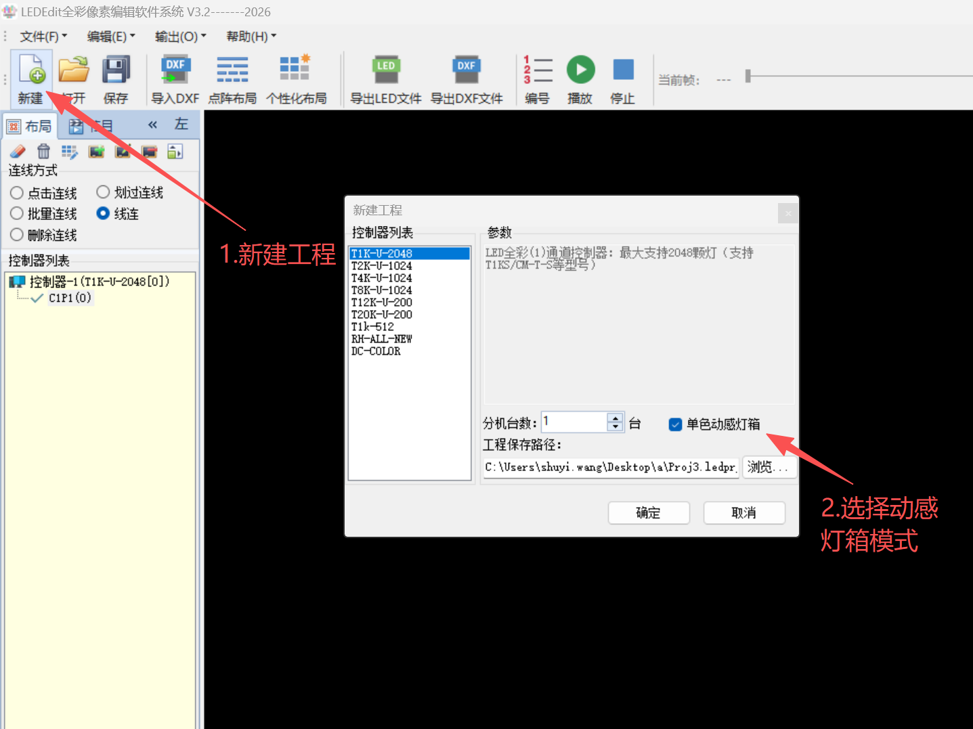
Task: Click the 浏览 browse button for save path
Action: [769, 467]
